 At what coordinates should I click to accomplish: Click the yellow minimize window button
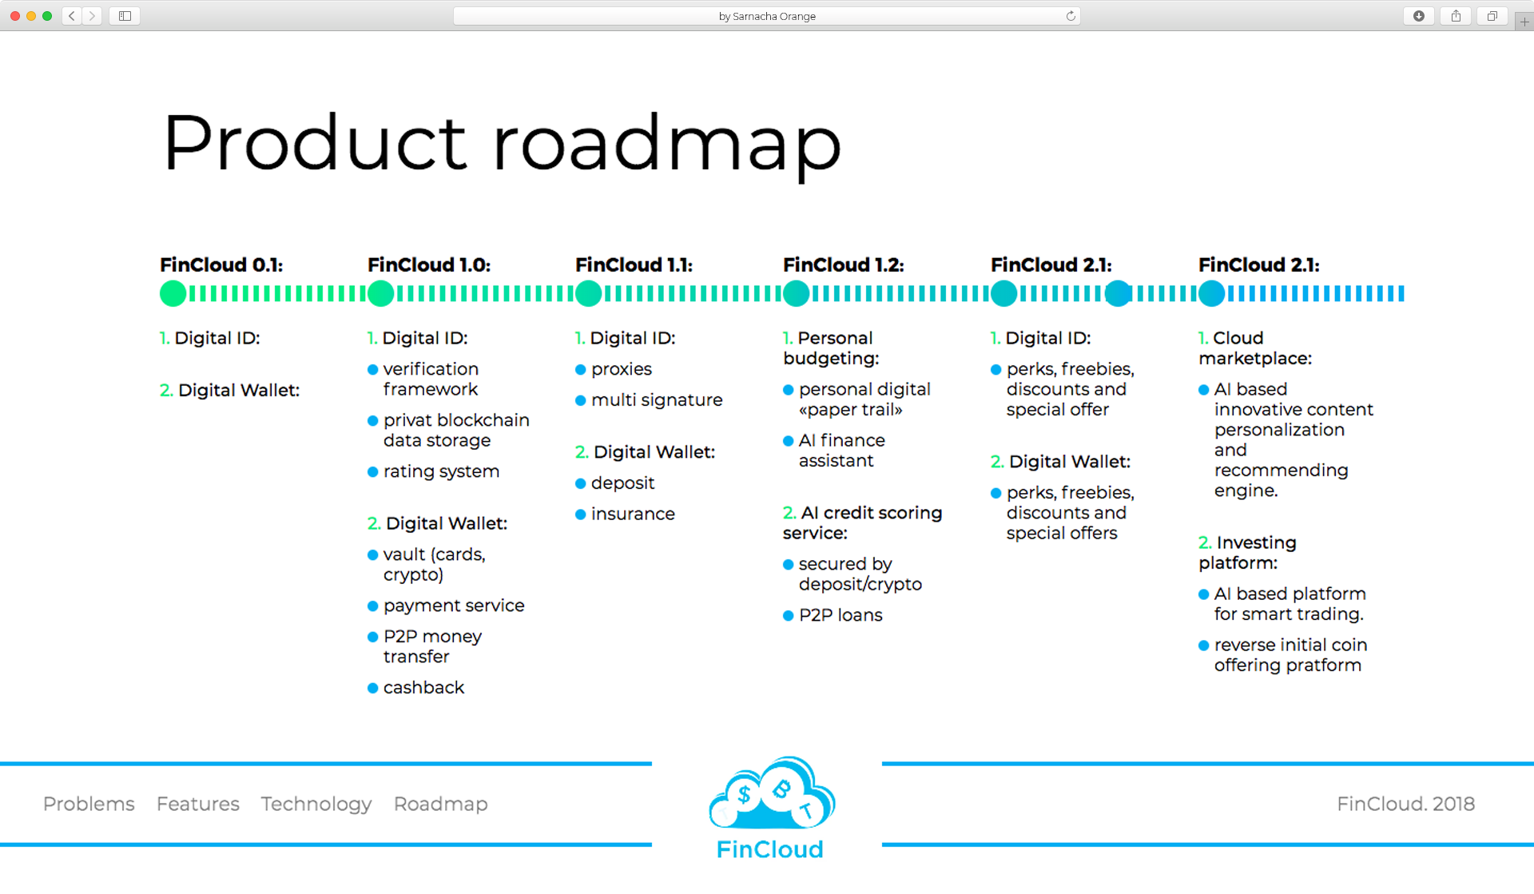point(31,16)
